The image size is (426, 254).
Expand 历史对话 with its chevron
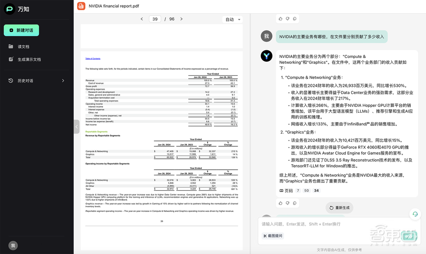(x=63, y=80)
